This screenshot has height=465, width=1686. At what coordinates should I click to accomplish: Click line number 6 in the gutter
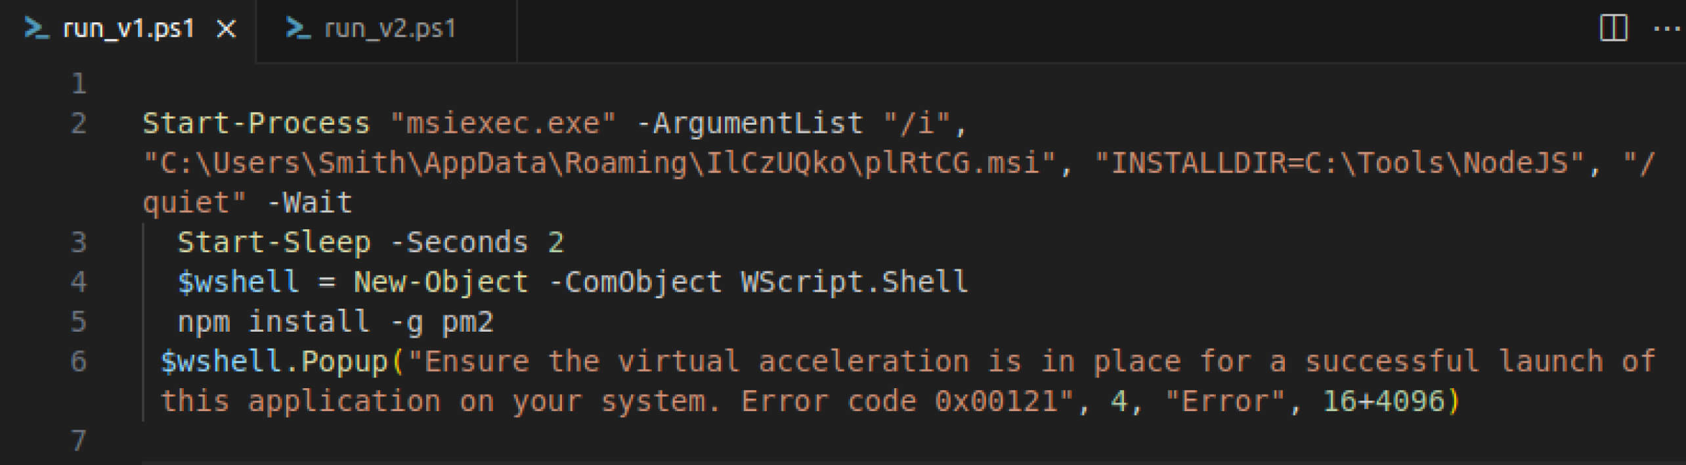click(78, 360)
